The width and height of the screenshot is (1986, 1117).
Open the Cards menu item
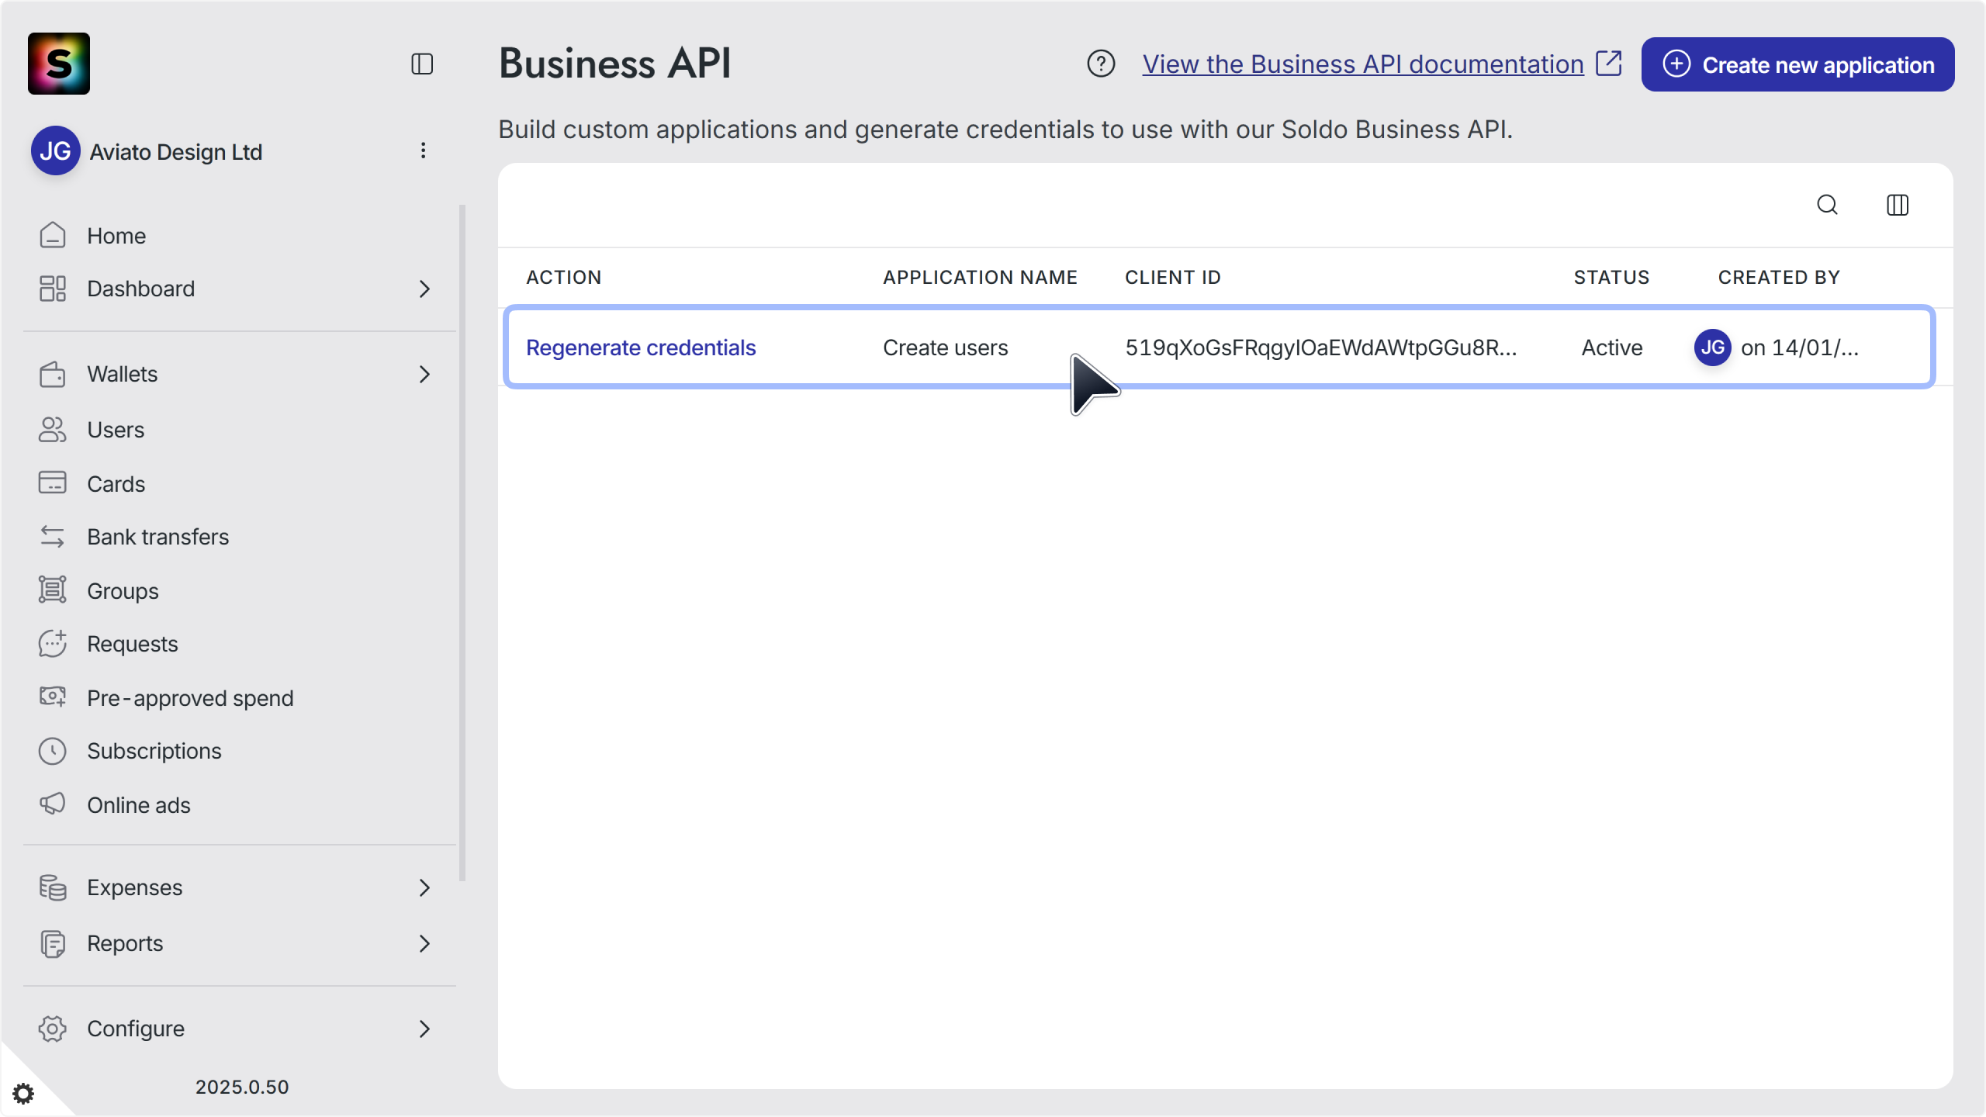[116, 484]
